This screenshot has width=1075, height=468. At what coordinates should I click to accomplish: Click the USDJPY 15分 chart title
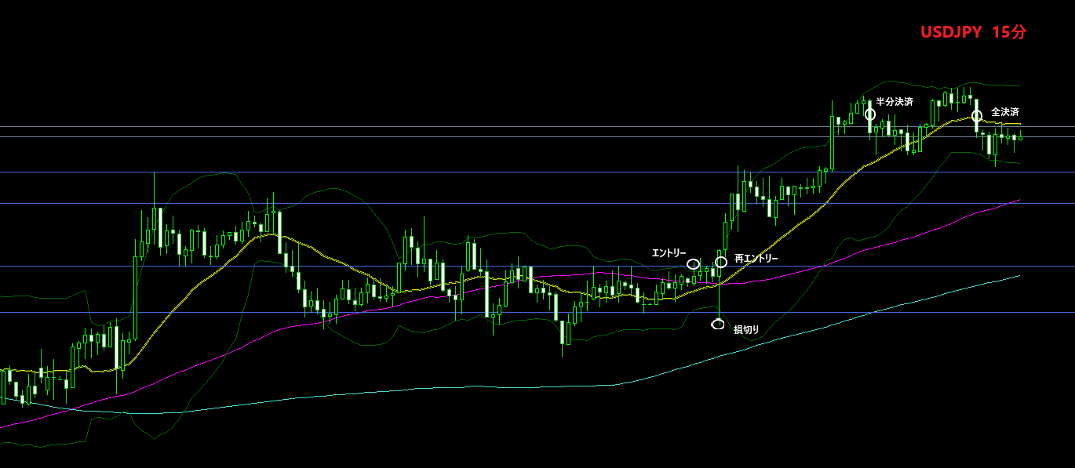click(973, 32)
